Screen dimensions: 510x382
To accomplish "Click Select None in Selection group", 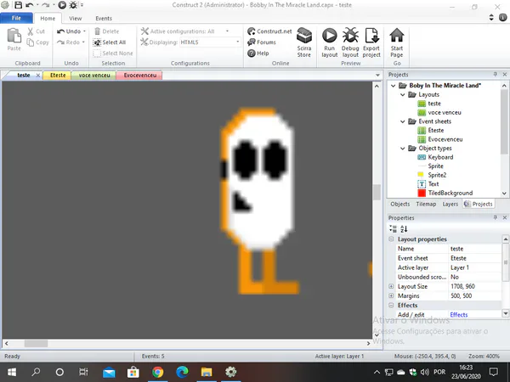I will tap(113, 53).
